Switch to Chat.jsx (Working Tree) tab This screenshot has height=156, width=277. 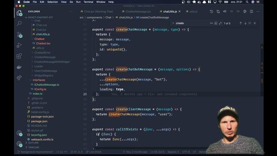click(97, 12)
